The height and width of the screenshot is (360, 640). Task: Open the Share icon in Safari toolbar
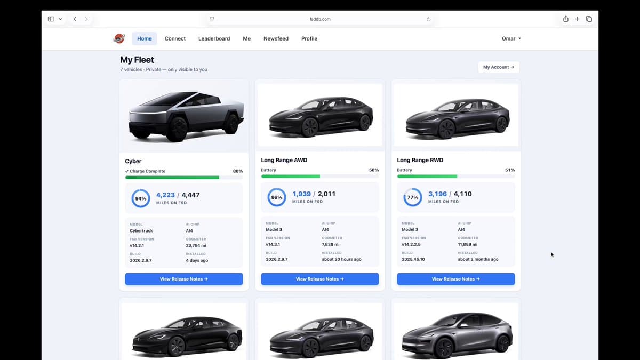coord(565,19)
